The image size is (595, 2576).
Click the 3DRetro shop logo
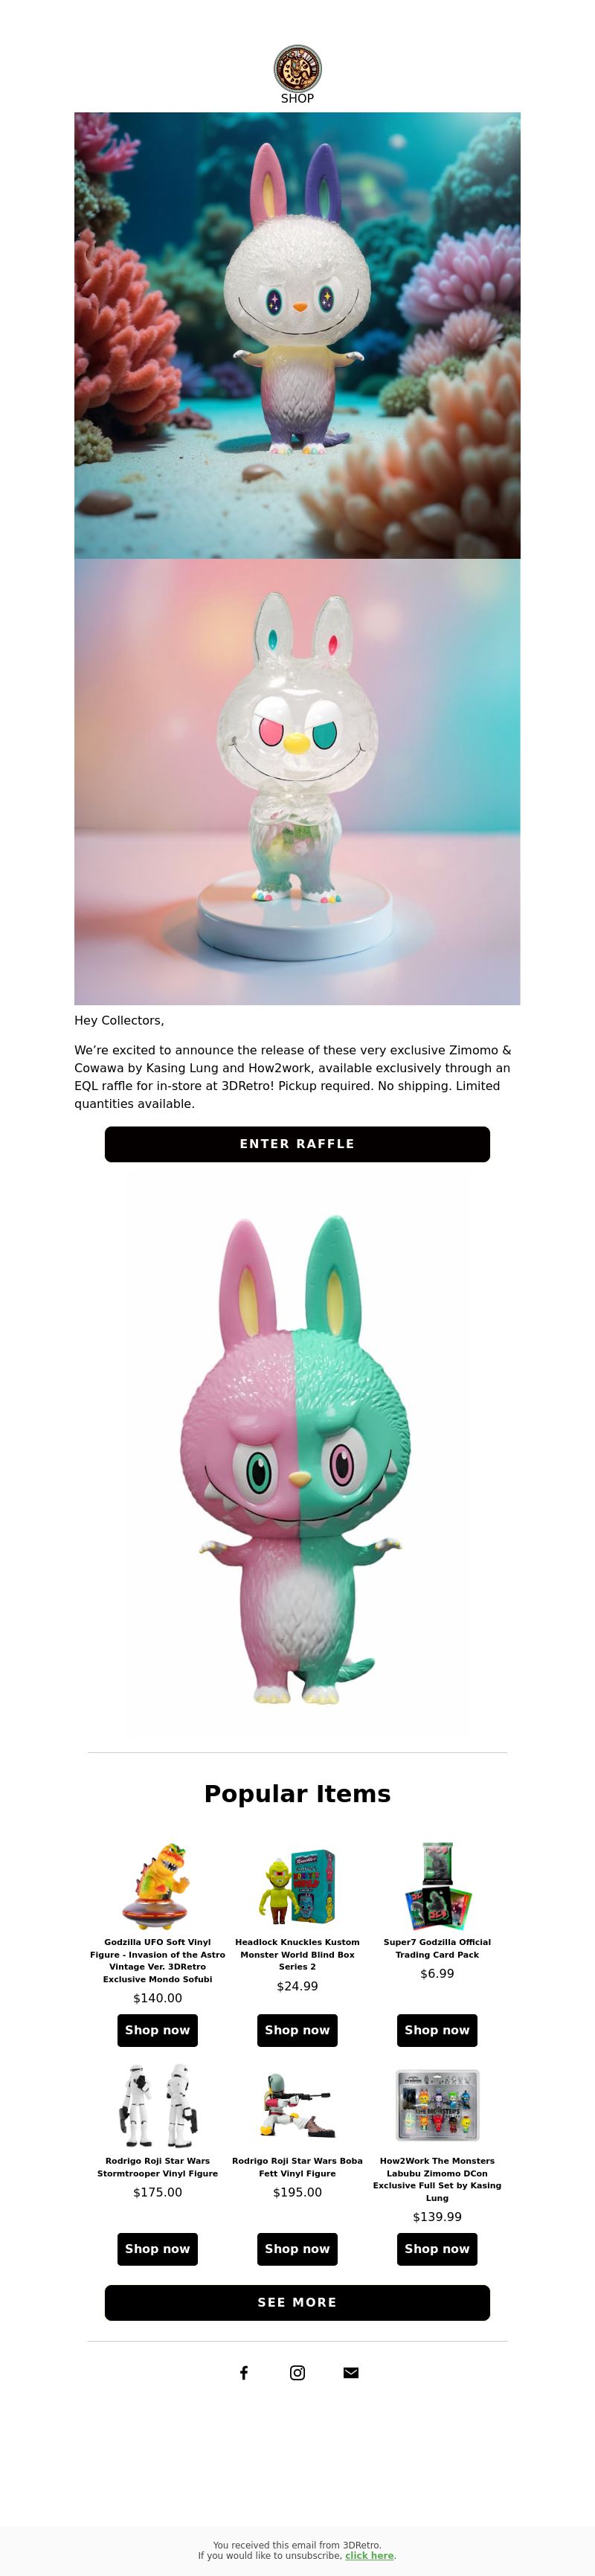tap(297, 67)
